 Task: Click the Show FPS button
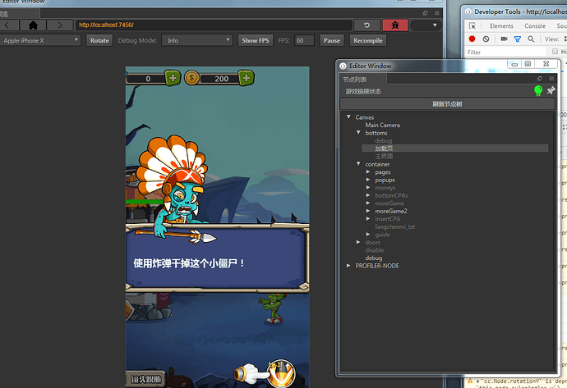(x=256, y=40)
